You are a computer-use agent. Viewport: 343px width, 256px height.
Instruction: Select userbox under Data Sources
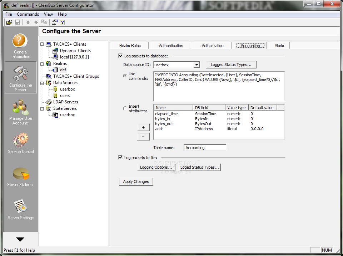click(x=68, y=89)
